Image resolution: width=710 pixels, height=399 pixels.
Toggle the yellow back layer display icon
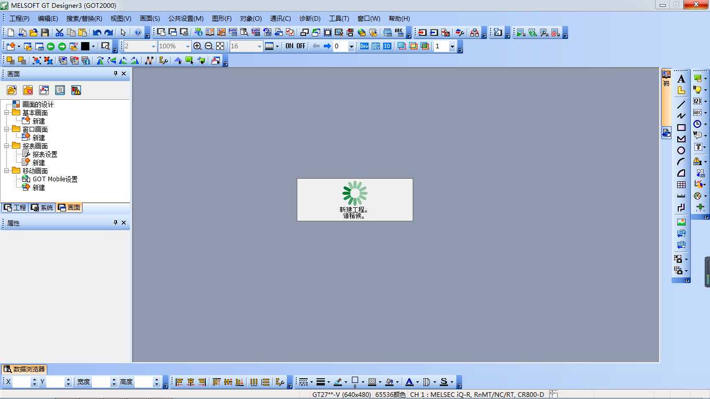click(413, 46)
